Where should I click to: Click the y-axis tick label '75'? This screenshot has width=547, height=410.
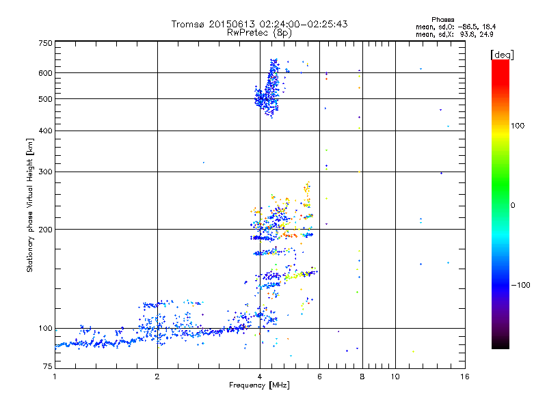coord(48,366)
